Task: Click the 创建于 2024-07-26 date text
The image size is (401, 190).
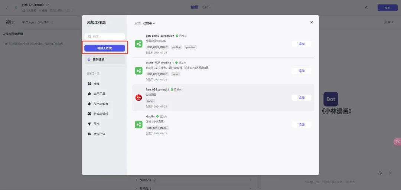Action: 156,53
